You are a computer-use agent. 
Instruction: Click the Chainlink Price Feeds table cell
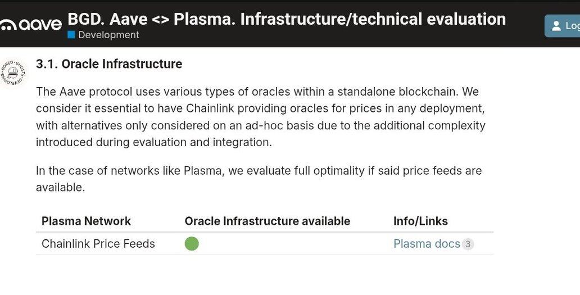(98, 244)
